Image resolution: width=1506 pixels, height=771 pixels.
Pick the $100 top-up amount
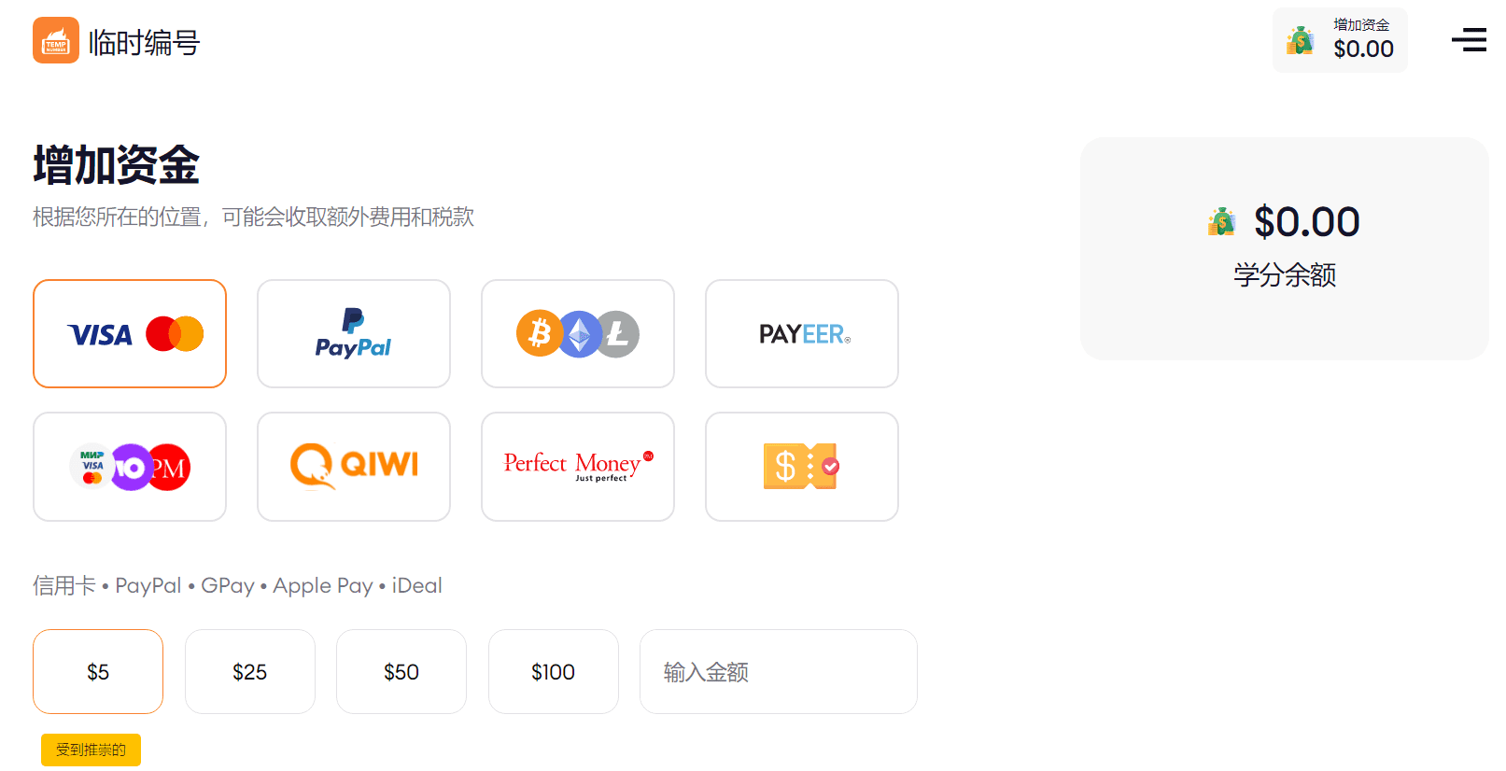pos(554,672)
